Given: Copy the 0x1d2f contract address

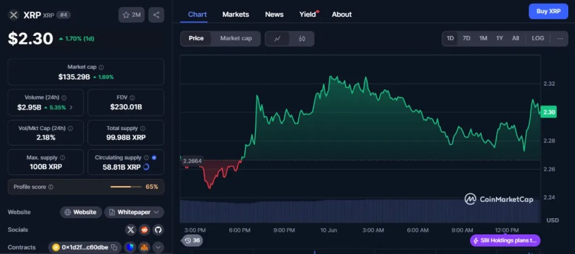Looking at the screenshot, I should (114, 247).
